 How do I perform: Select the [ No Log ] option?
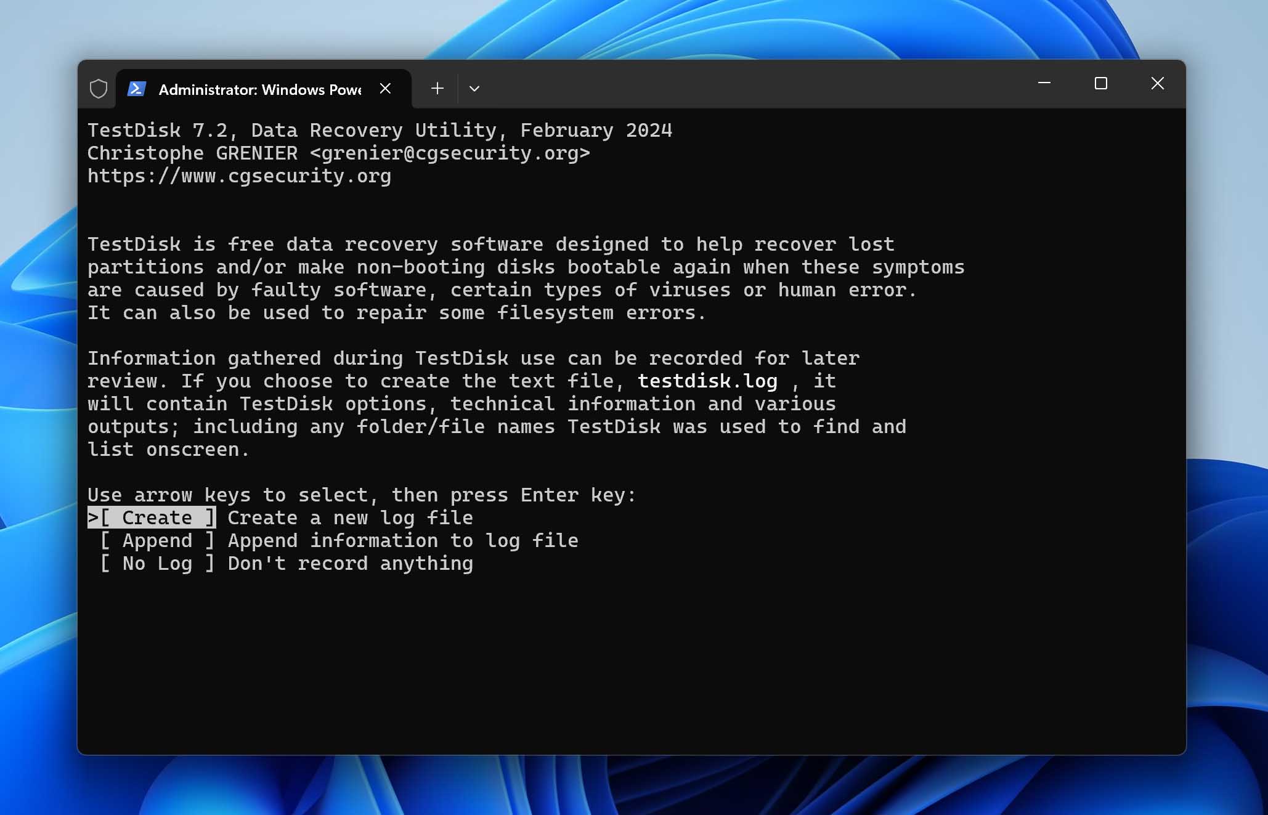point(157,564)
